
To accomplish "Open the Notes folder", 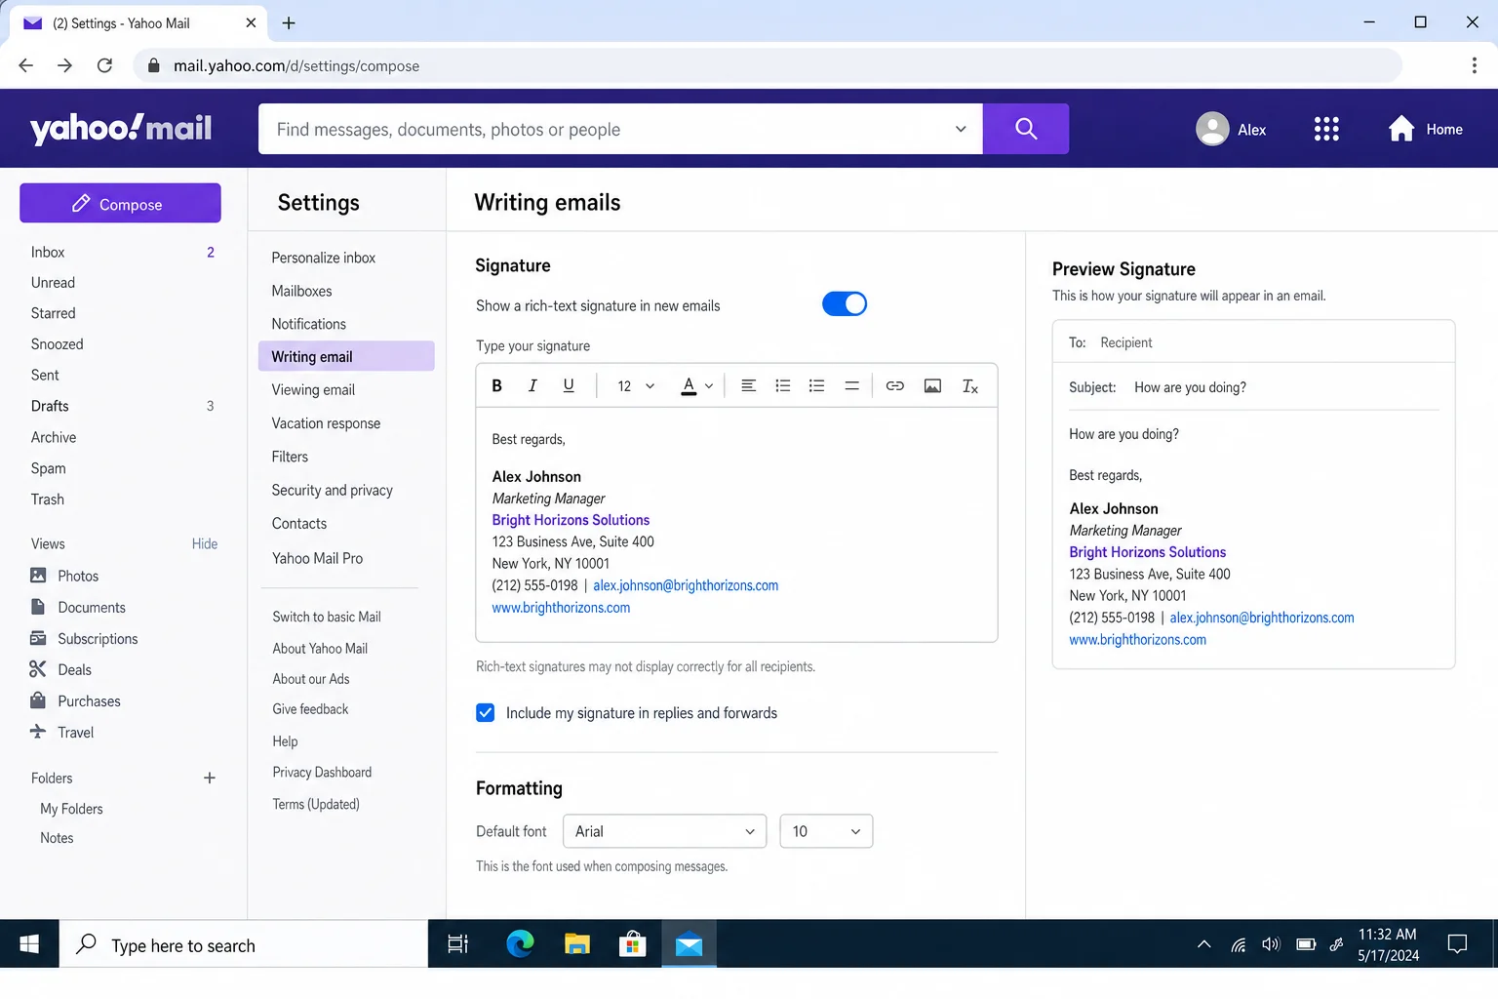I will 57,838.
